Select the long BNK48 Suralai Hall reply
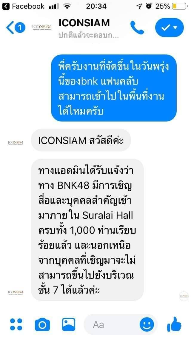 point(87,230)
